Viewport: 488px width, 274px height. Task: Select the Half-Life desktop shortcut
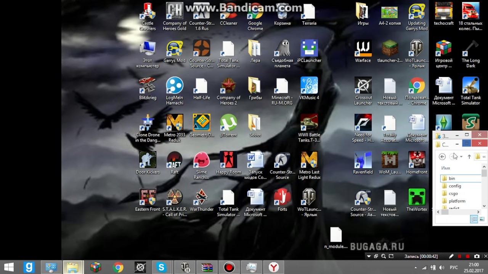point(201,89)
